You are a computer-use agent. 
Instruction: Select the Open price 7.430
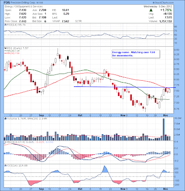click(x=23, y=10)
